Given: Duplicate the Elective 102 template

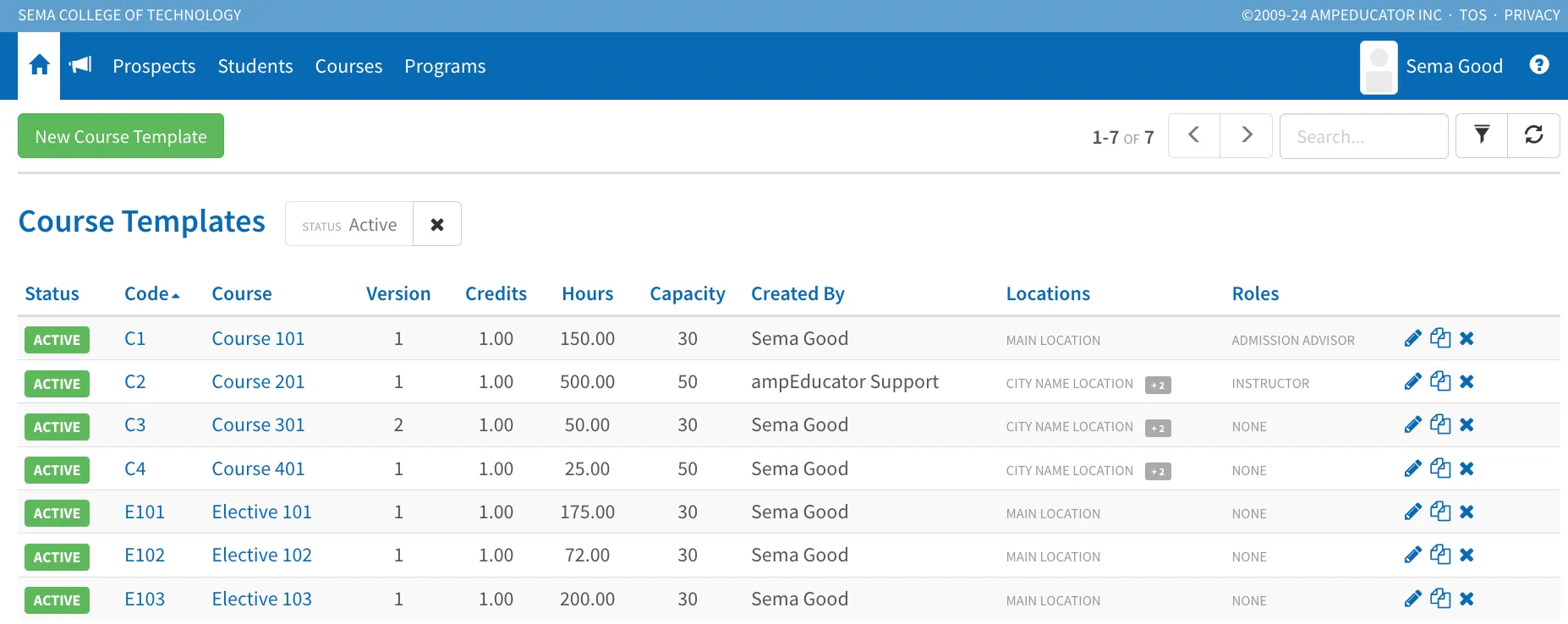Looking at the screenshot, I should point(1440,555).
